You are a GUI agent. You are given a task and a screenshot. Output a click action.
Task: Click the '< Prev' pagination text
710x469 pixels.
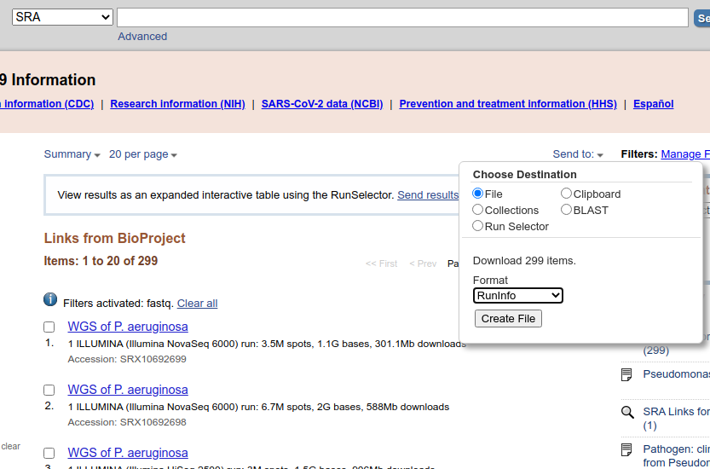(x=423, y=263)
